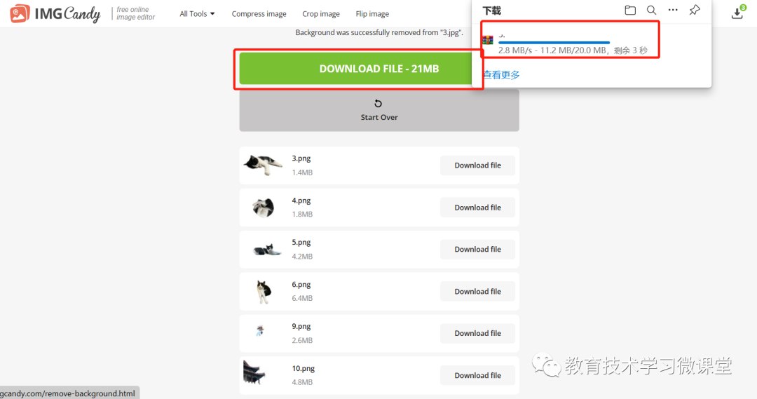This screenshot has width=757, height=399.
Task: Click the 4.2MB file size text
Action: point(302,257)
